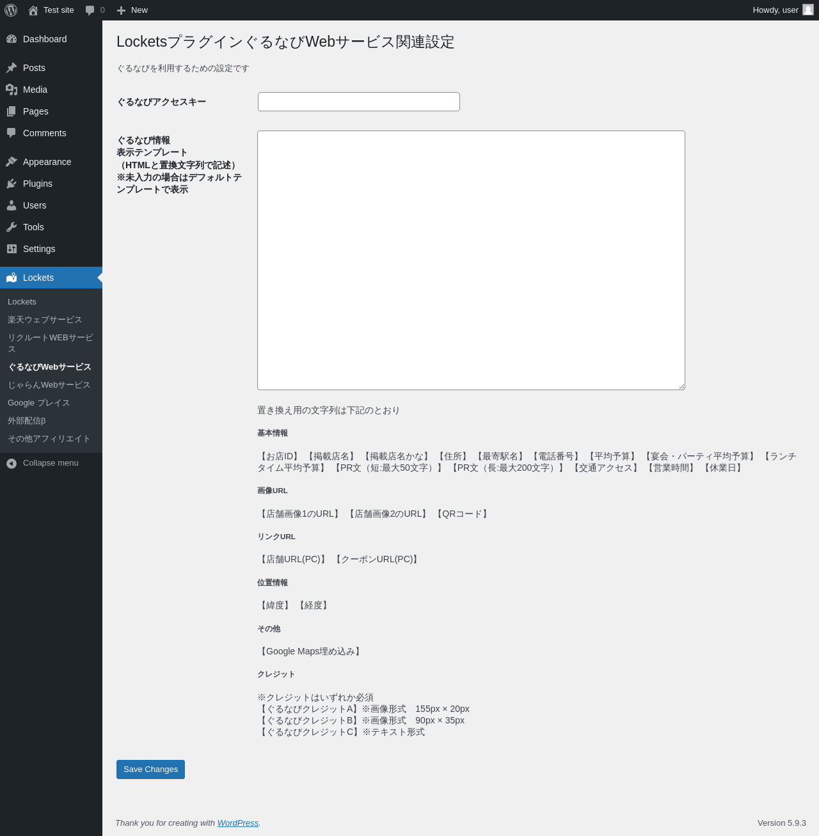The width and height of the screenshot is (819, 836).
Task: Click the WordPress logo icon
Action: (x=11, y=10)
